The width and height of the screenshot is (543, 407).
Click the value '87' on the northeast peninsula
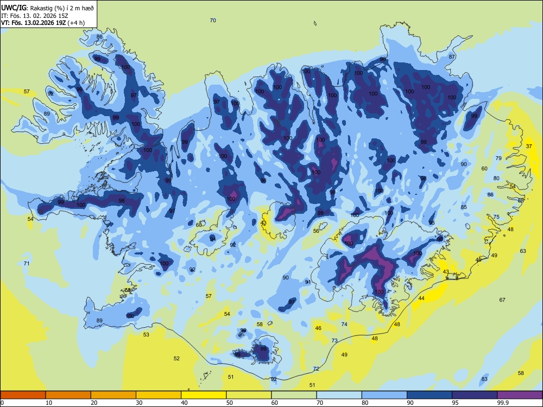(452, 57)
